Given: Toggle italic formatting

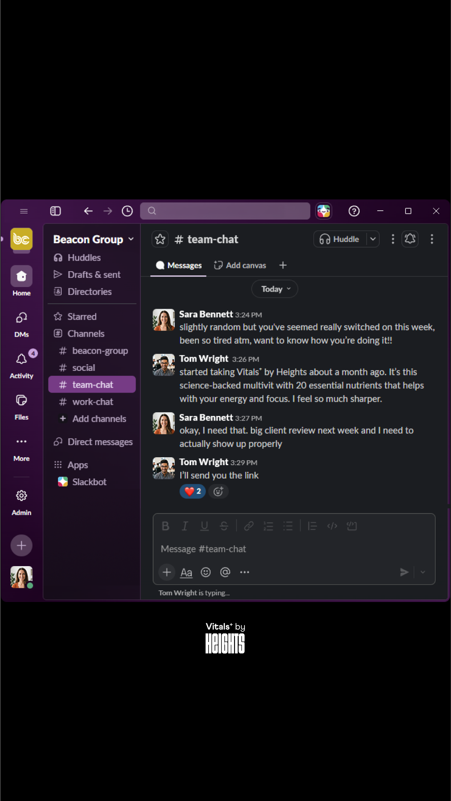Looking at the screenshot, I should [x=185, y=526].
